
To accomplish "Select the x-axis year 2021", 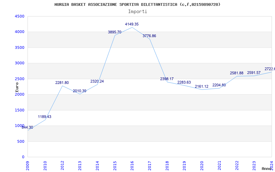I will tap(219, 166).
